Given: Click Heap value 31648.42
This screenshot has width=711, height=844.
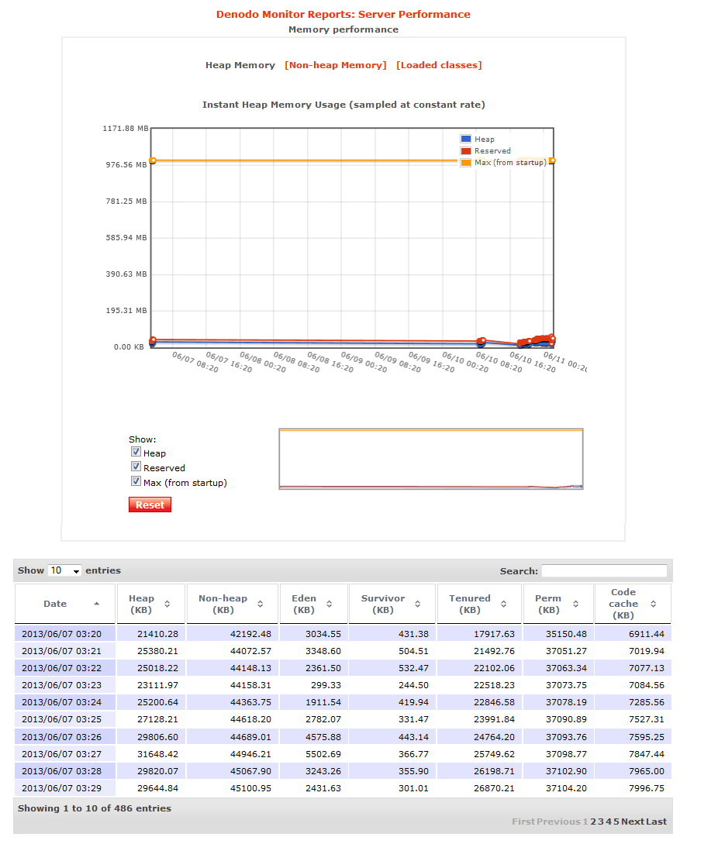Looking at the screenshot, I should (x=157, y=754).
